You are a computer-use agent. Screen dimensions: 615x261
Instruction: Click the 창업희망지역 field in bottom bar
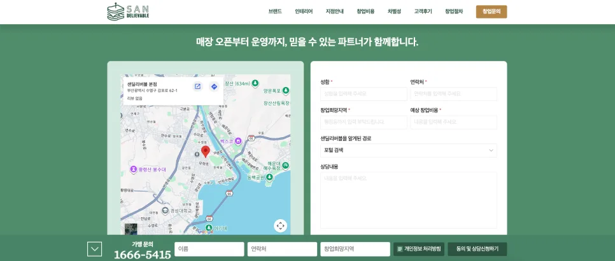[355, 249]
